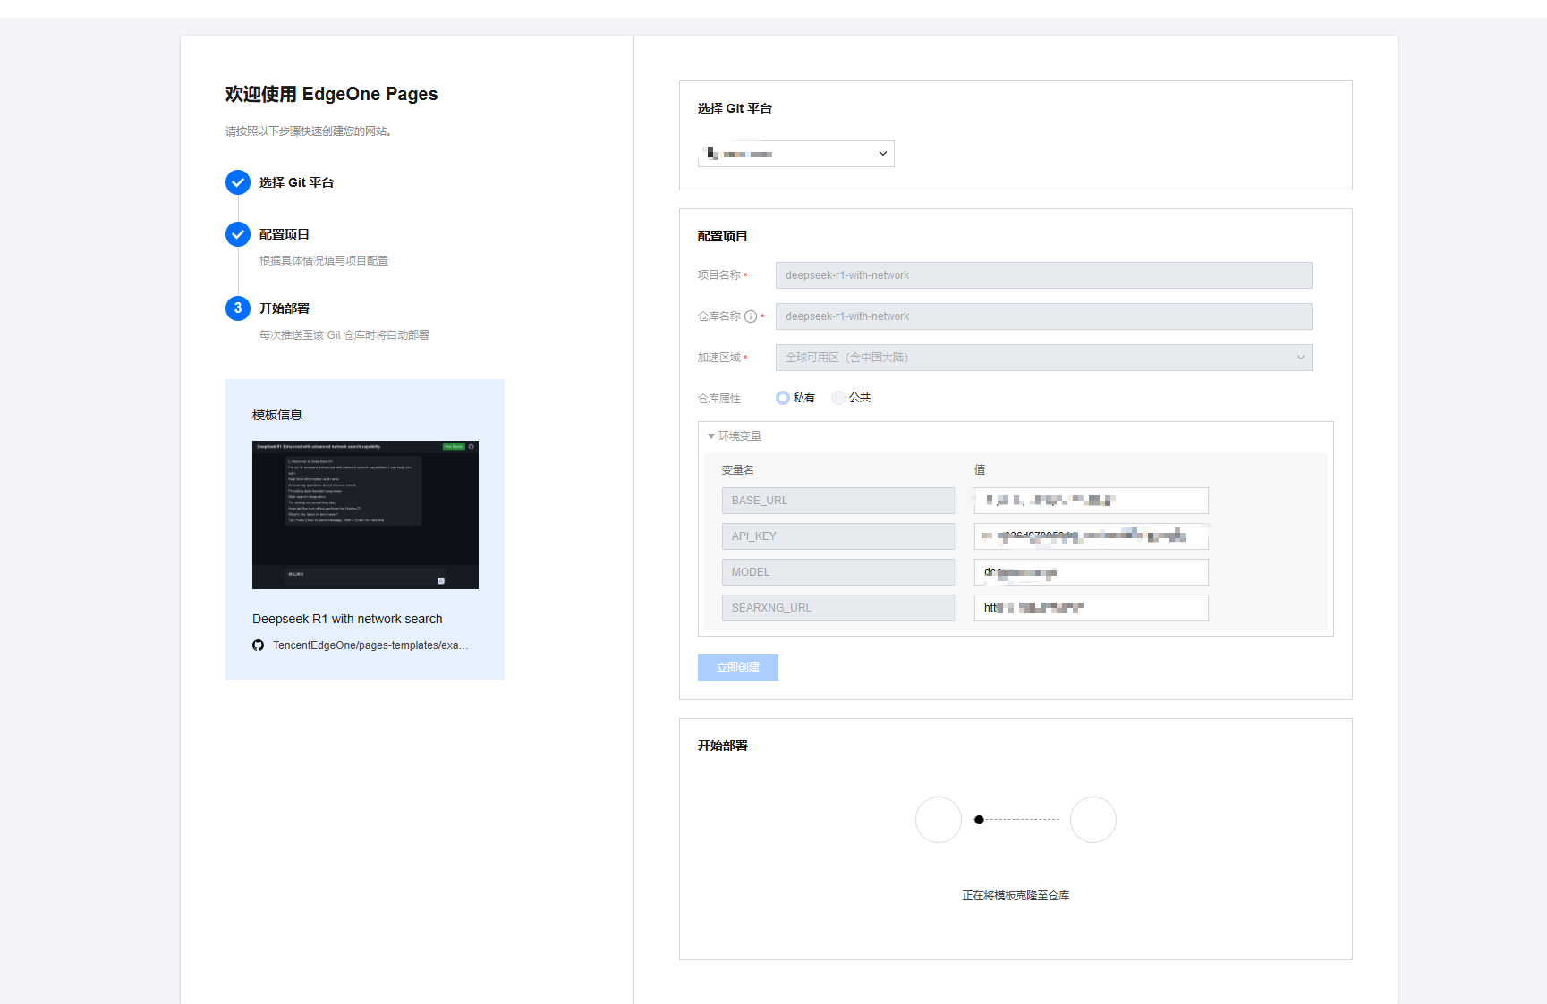Screen dimensions: 1547x1004
Task: Click the API_KEY value field
Action: [1092, 536]
